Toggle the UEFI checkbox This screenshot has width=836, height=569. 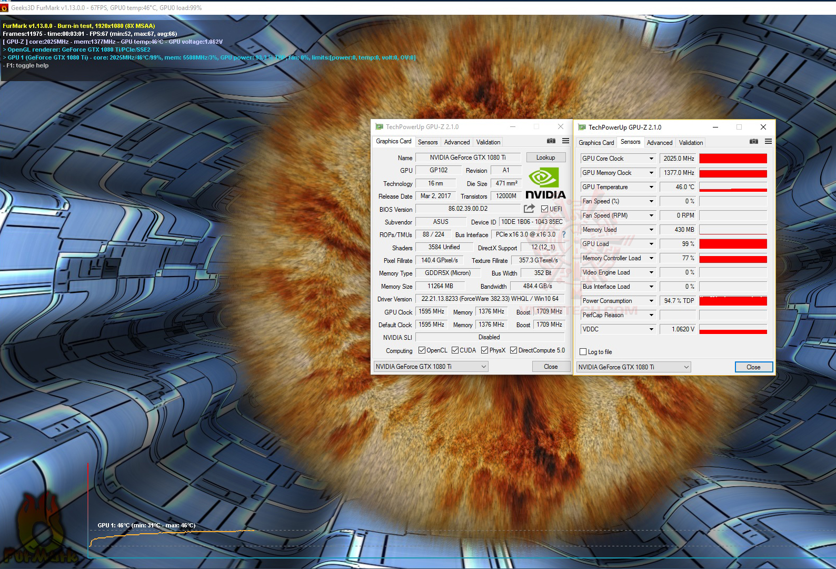coord(544,209)
